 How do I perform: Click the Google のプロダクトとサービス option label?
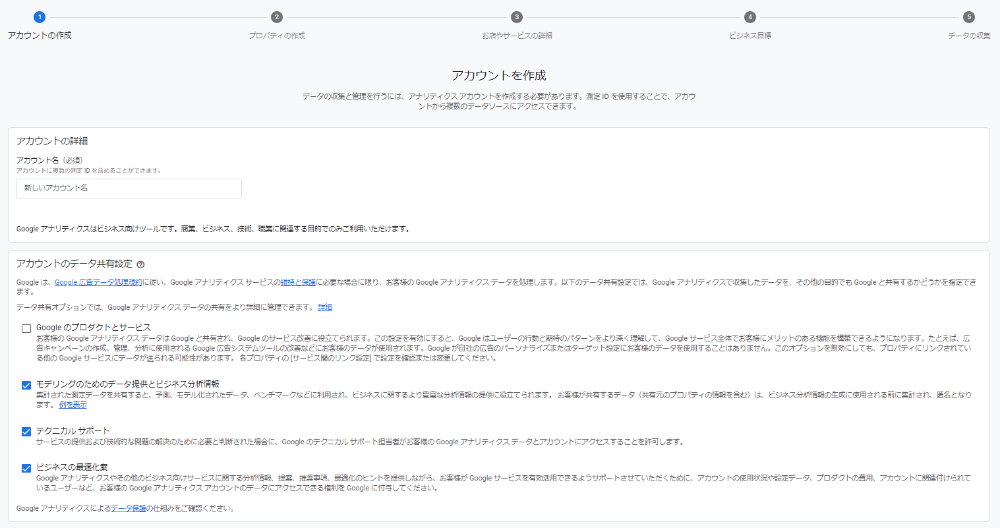(x=94, y=328)
